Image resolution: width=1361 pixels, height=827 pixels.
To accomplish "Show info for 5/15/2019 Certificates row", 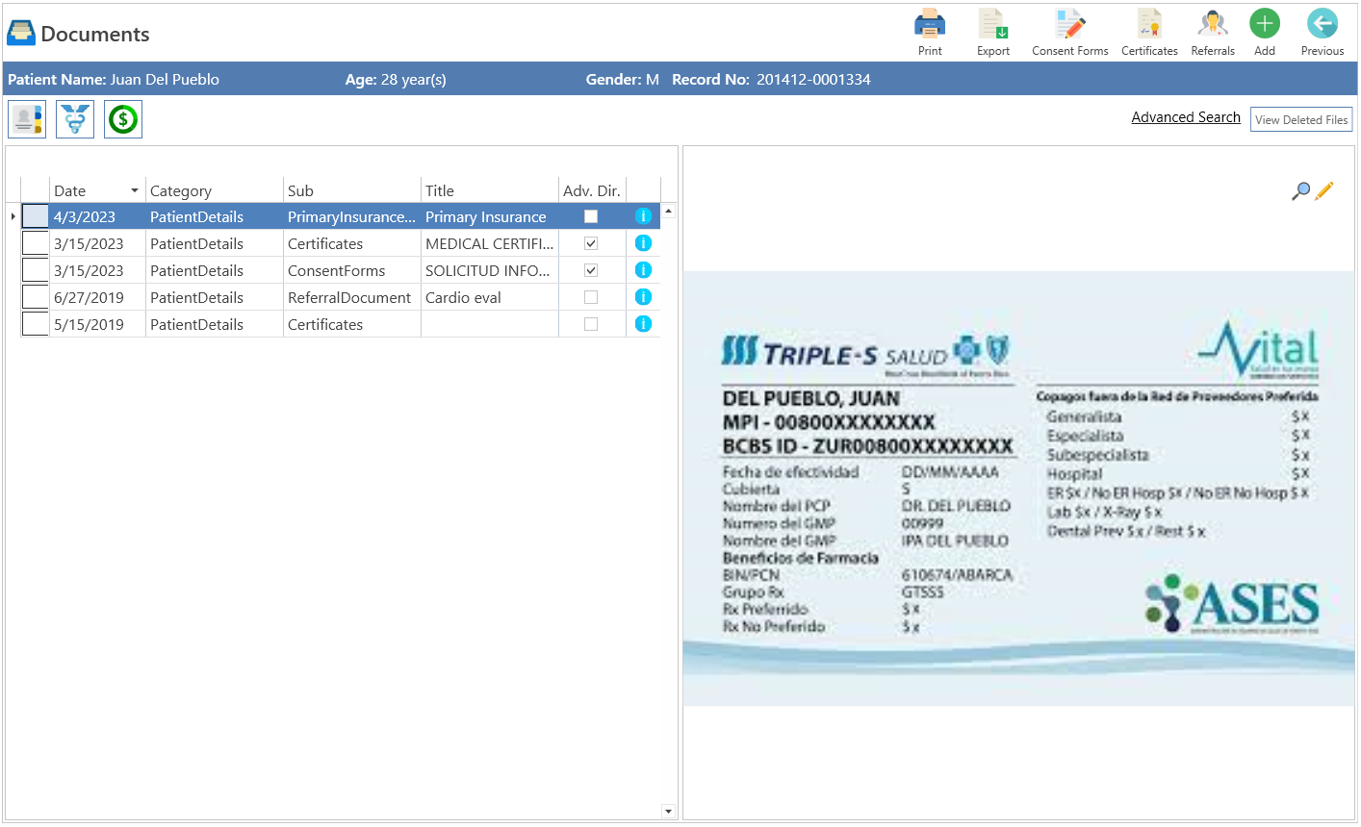I will tap(644, 324).
